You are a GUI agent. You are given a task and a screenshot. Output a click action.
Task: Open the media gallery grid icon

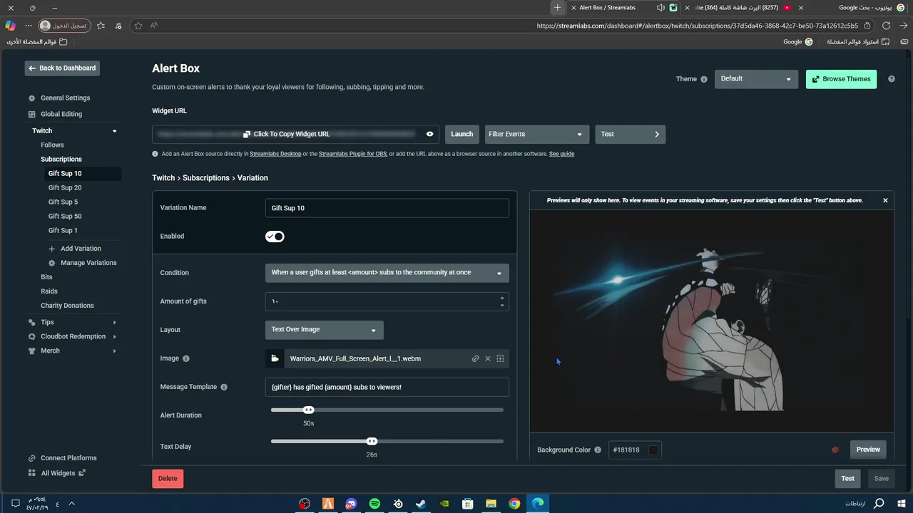pos(500,358)
